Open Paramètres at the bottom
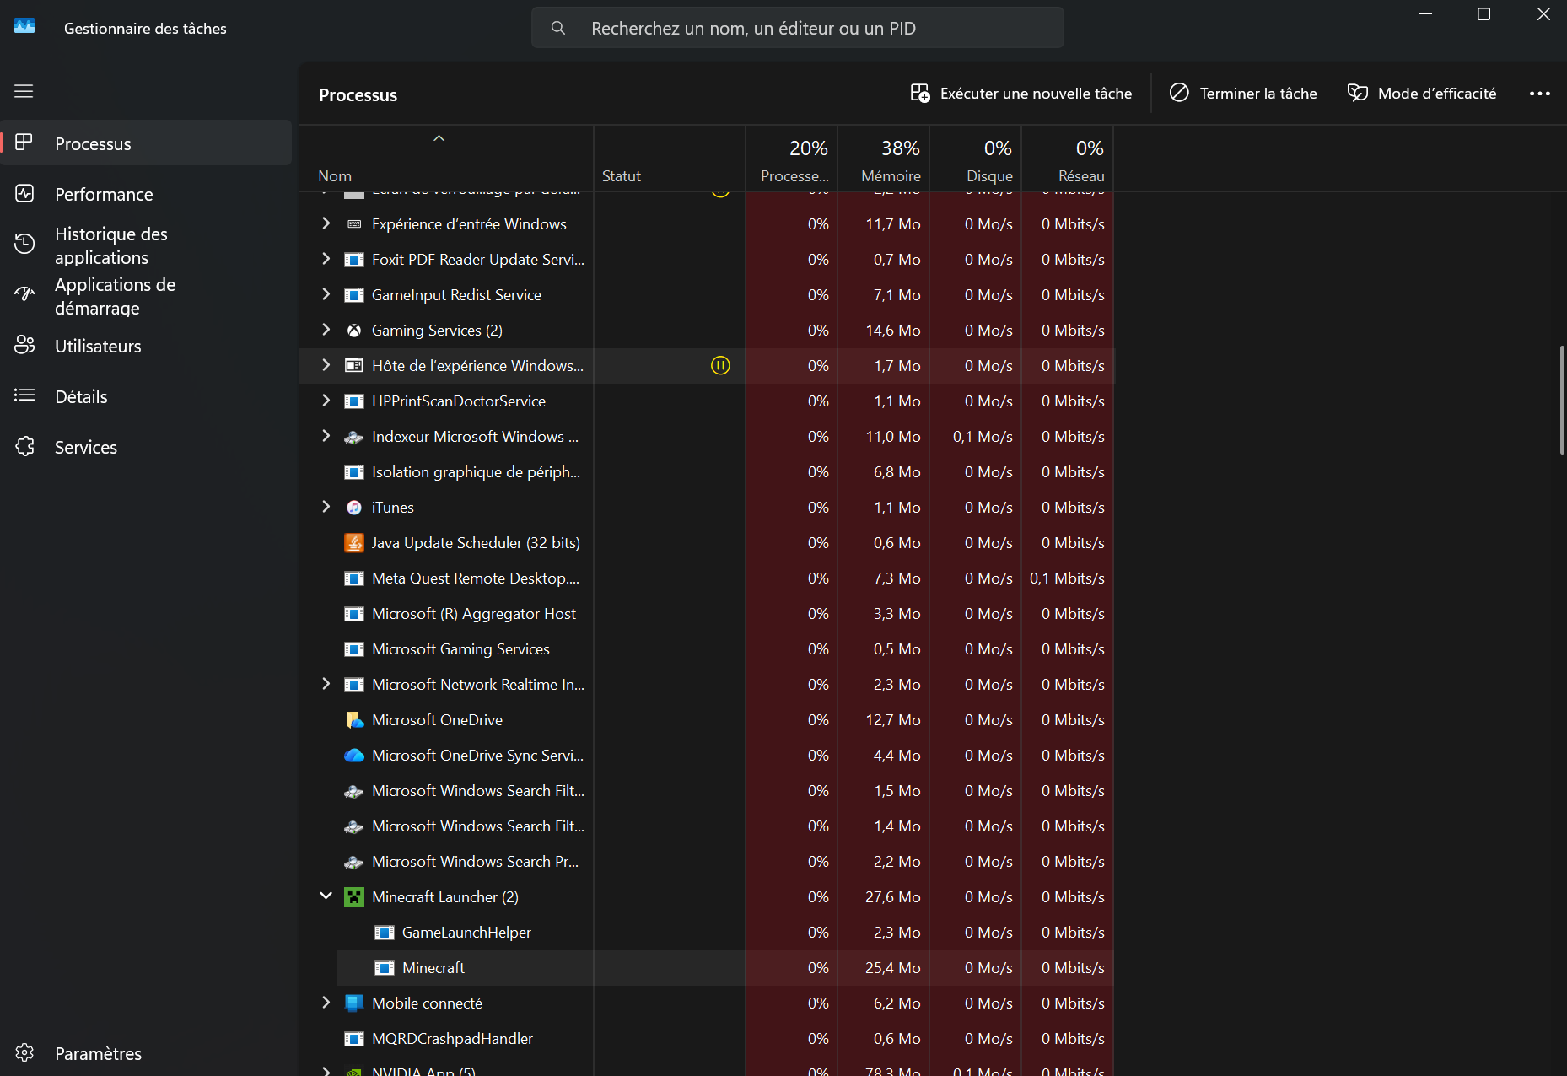This screenshot has width=1567, height=1076. (x=147, y=1053)
